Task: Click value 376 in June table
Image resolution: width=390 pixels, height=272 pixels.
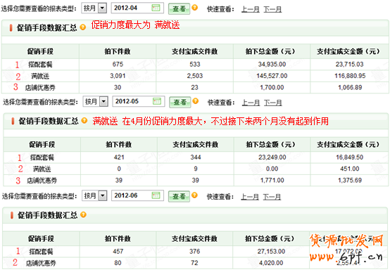Action: (194, 252)
